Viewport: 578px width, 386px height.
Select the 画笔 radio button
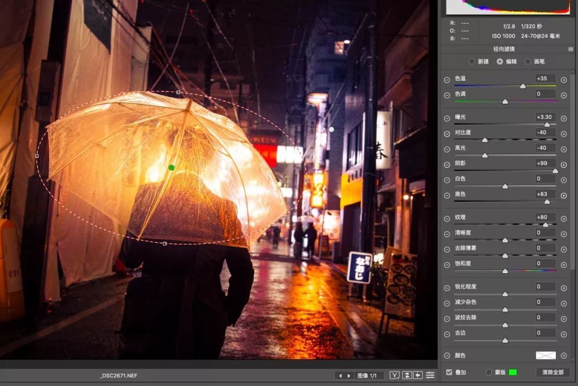coord(528,61)
